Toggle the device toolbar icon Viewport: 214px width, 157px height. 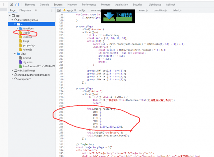tap(17, 4)
